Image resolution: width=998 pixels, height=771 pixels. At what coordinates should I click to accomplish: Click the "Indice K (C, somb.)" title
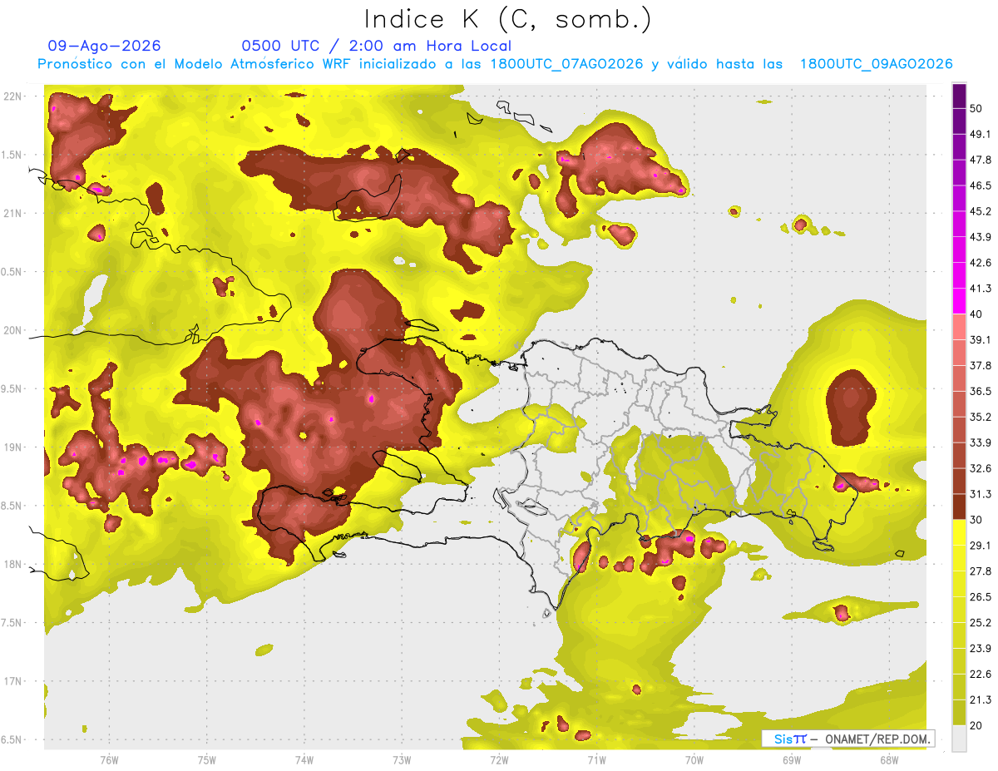point(507,19)
